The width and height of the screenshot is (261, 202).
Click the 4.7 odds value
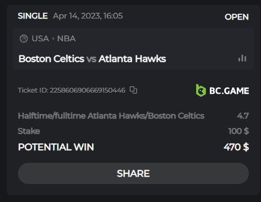point(243,116)
